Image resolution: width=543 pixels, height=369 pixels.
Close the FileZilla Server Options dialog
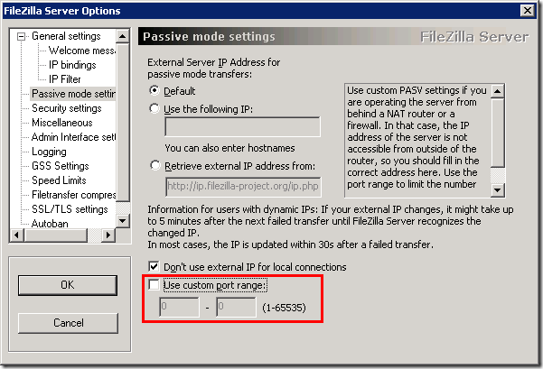(x=527, y=10)
